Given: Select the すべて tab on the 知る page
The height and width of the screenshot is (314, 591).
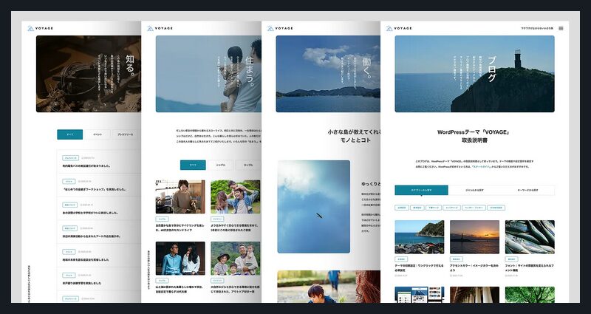Looking at the screenshot, I should [x=69, y=134].
